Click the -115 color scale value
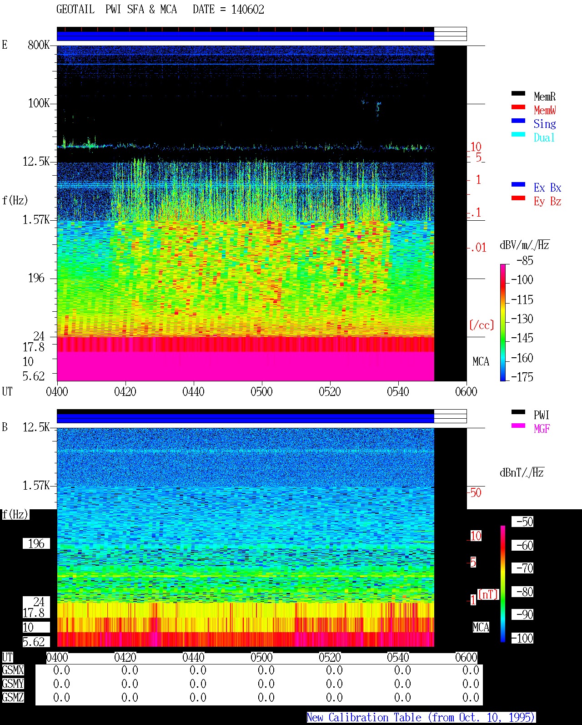The height and width of the screenshot is (725, 582). [x=522, y=300]
